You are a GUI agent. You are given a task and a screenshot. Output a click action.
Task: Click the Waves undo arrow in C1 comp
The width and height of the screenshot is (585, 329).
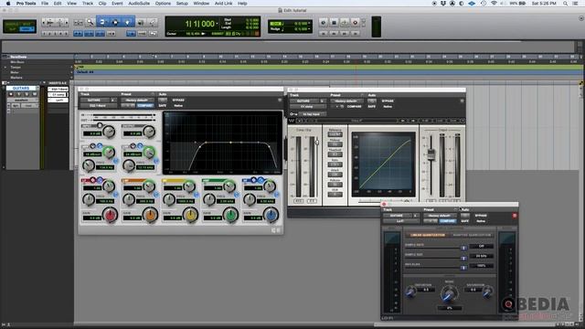point(300,121)
